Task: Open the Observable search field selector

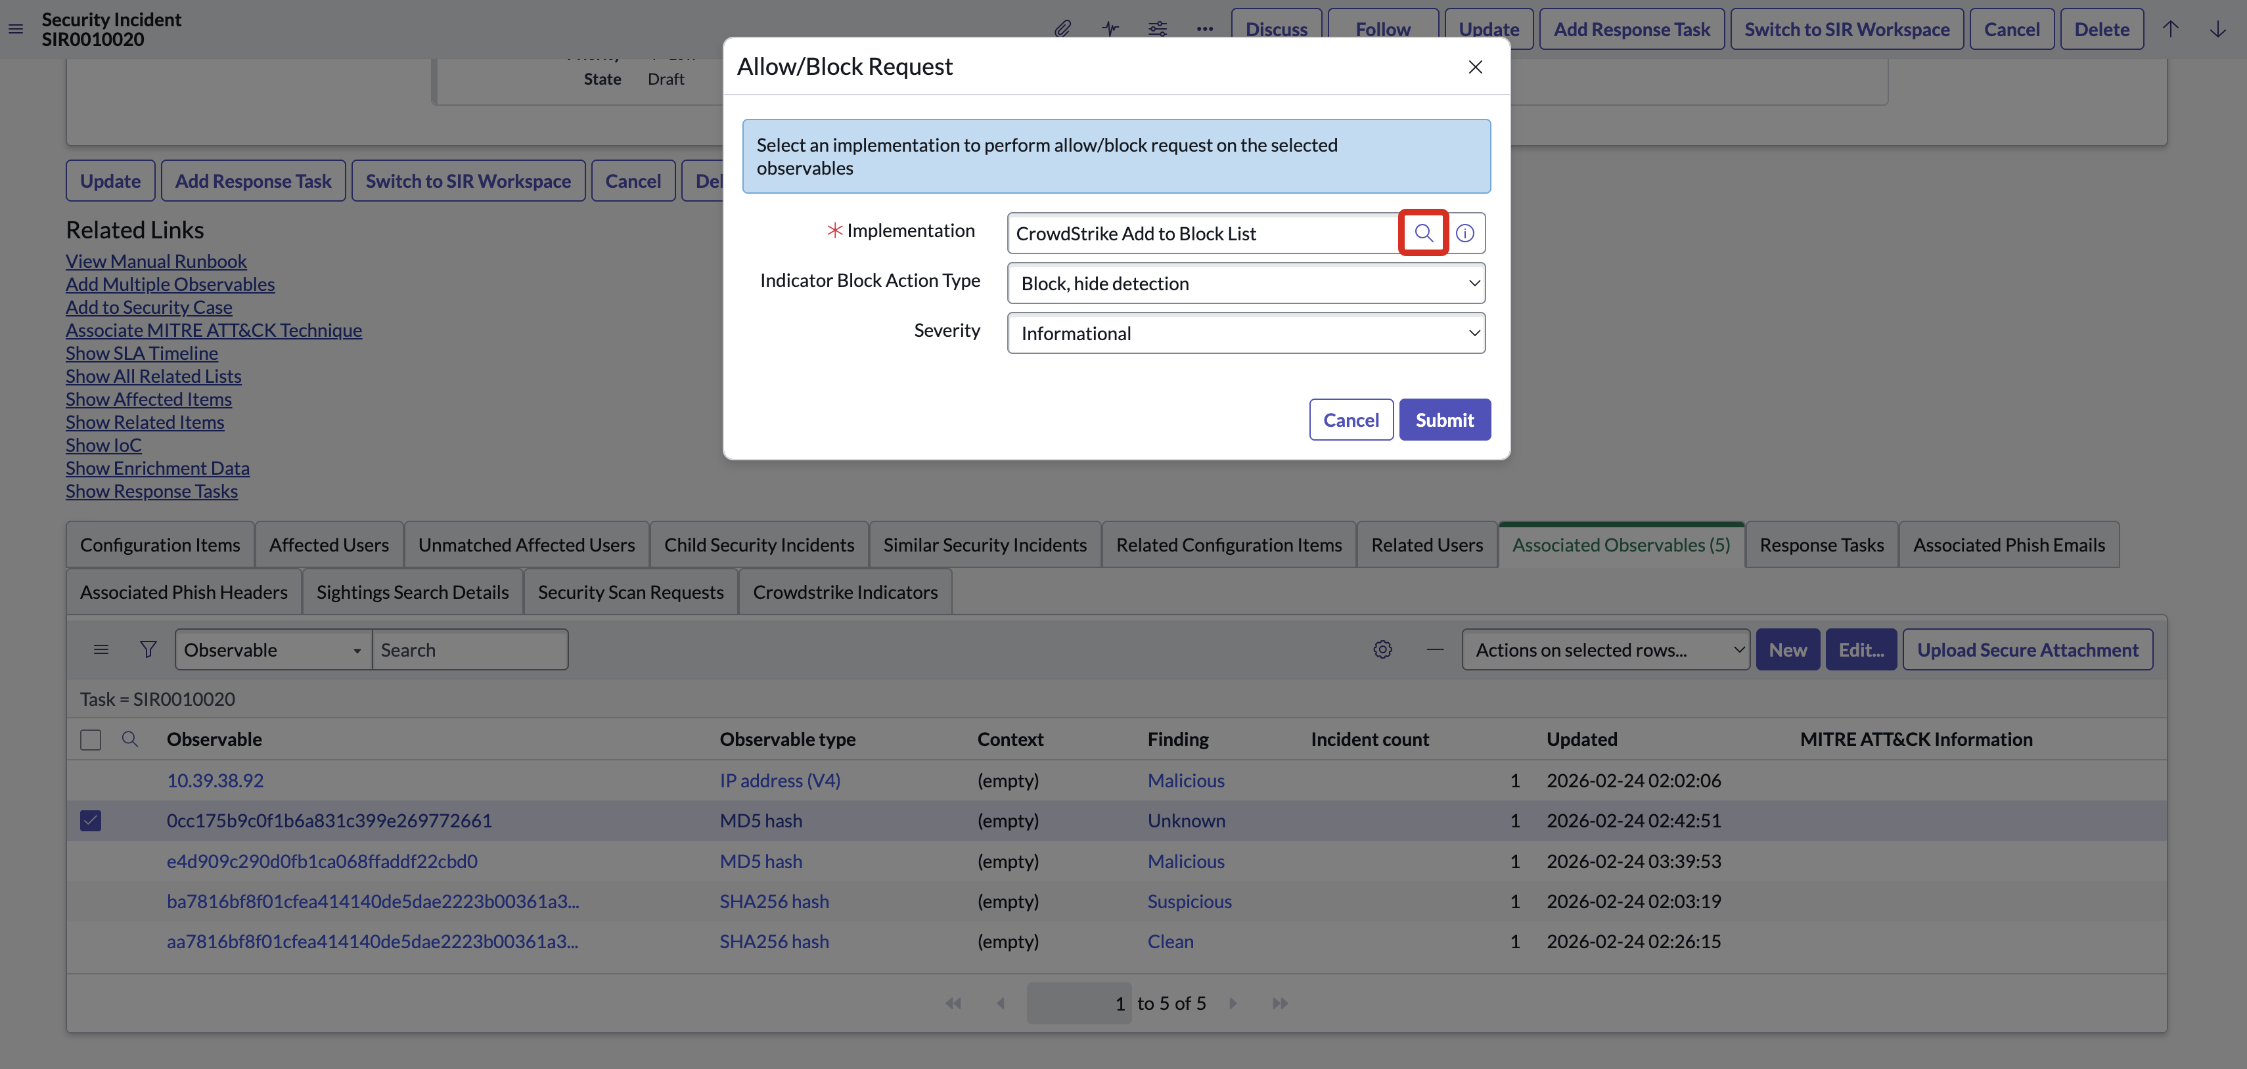Action: pos(273,649)
